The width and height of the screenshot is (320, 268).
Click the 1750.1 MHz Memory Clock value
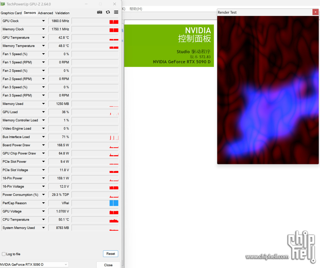(59, 29)
